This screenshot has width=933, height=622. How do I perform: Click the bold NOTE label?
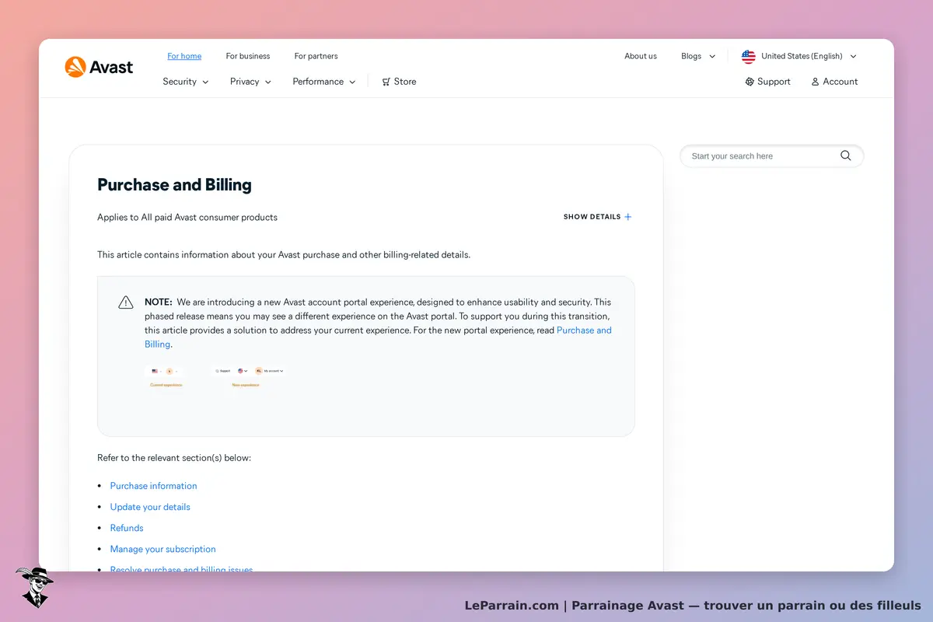159,302
